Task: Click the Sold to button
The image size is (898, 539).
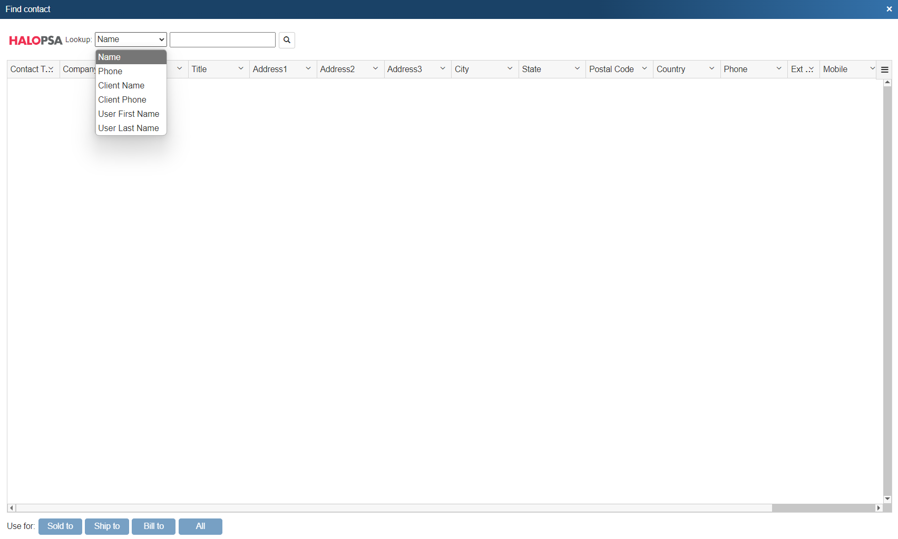Action: [60, 526]
